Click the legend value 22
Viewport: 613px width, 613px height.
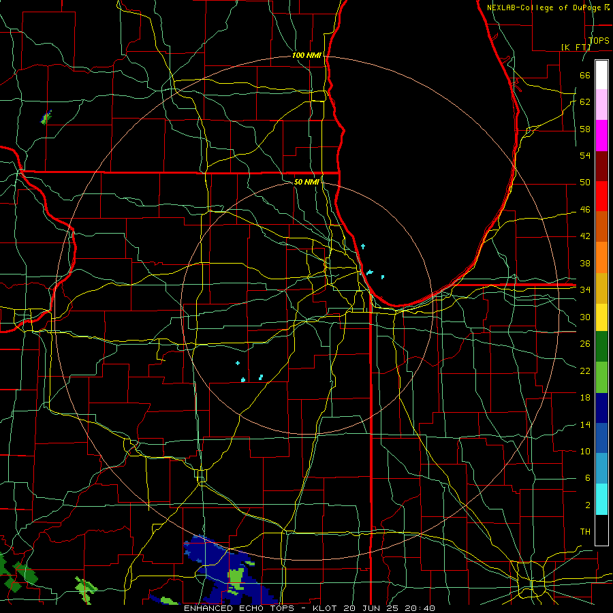(x=585, y=371)
